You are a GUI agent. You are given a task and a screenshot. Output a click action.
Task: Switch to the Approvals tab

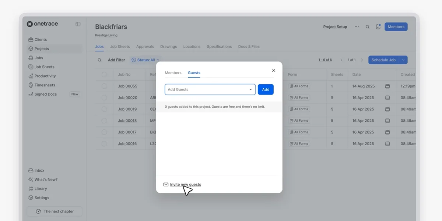click(145, 47)
